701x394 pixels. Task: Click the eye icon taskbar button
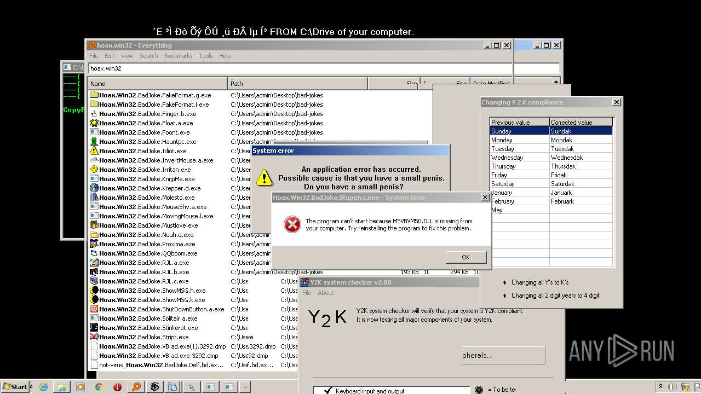(x=155, y=387)
